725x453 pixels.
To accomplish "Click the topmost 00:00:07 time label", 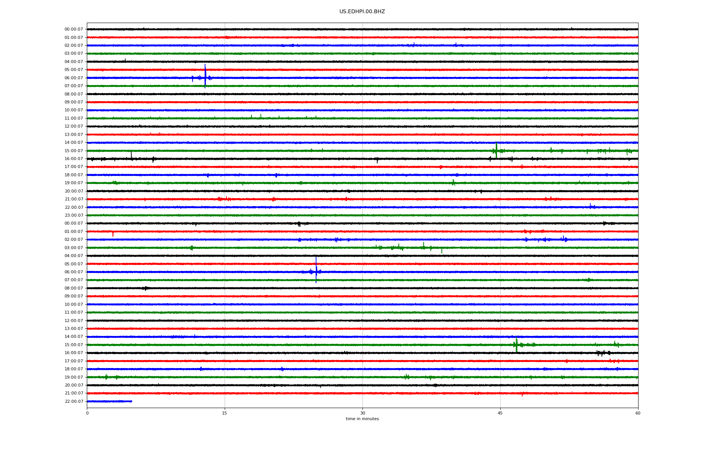I will pos(74,29).
